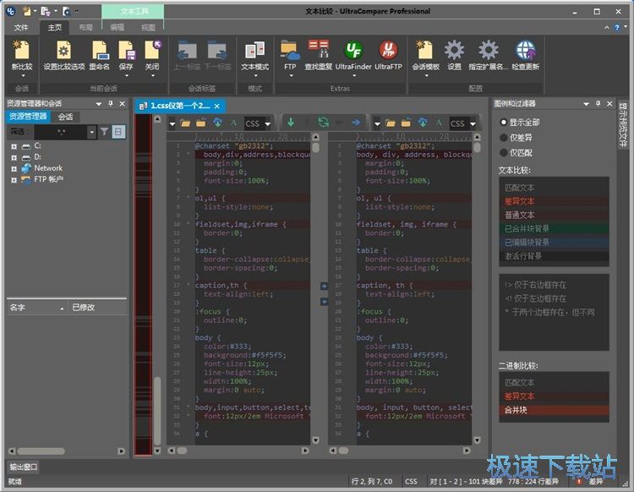
Task: Switch to the 会话 panel tab
Action: tap(65, 117)
